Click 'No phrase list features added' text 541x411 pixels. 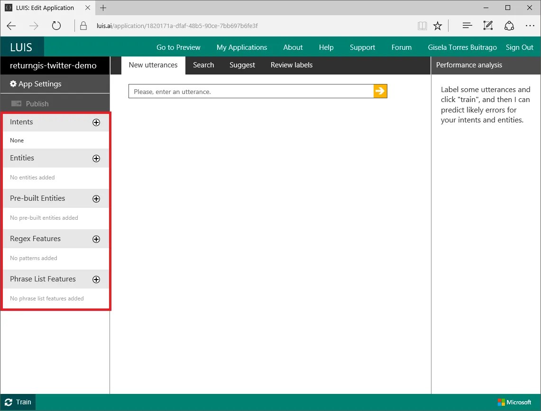pyautogui.click(x=47, y=299)
